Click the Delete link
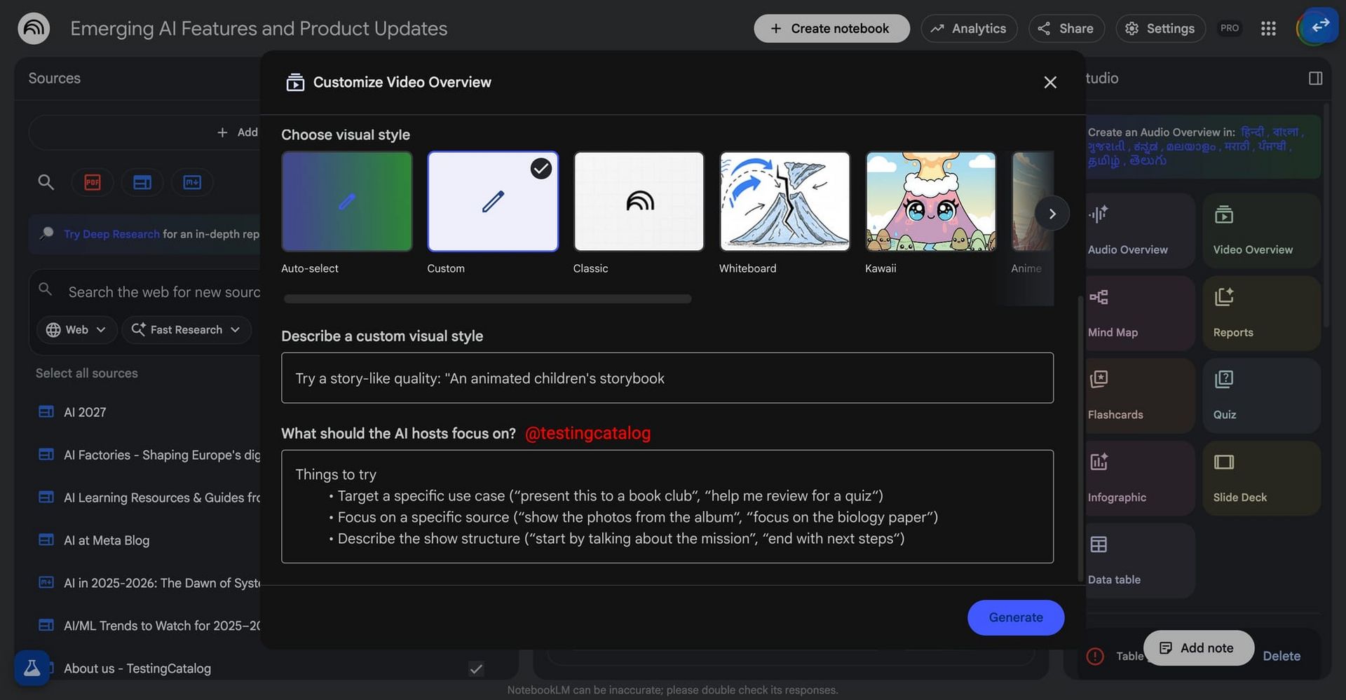This screenshot has width=1346, height=700. (1282, 656)
